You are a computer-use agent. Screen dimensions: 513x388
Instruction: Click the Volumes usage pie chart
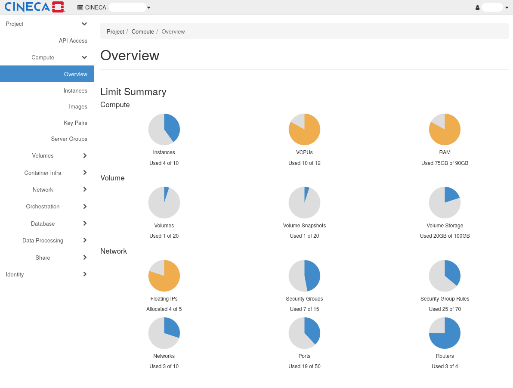[x=164, y=203]
